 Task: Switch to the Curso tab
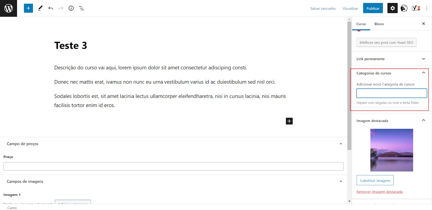click(361, 24)
